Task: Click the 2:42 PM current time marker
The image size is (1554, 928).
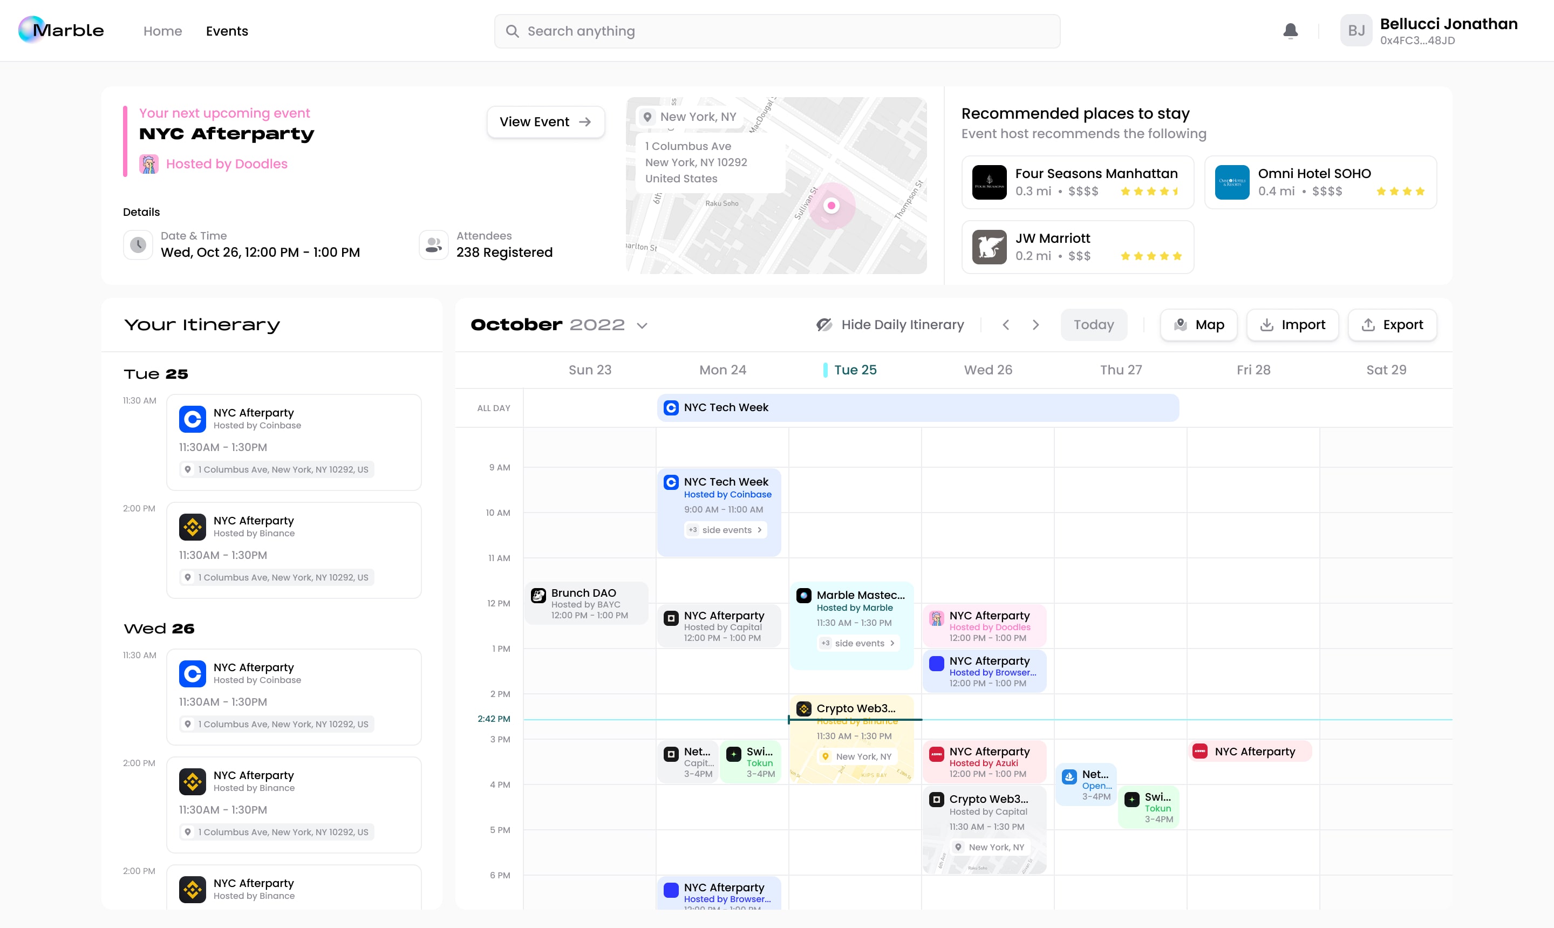Action: (x=493, y=719)
